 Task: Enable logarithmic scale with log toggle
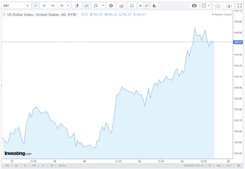point(219,166)
